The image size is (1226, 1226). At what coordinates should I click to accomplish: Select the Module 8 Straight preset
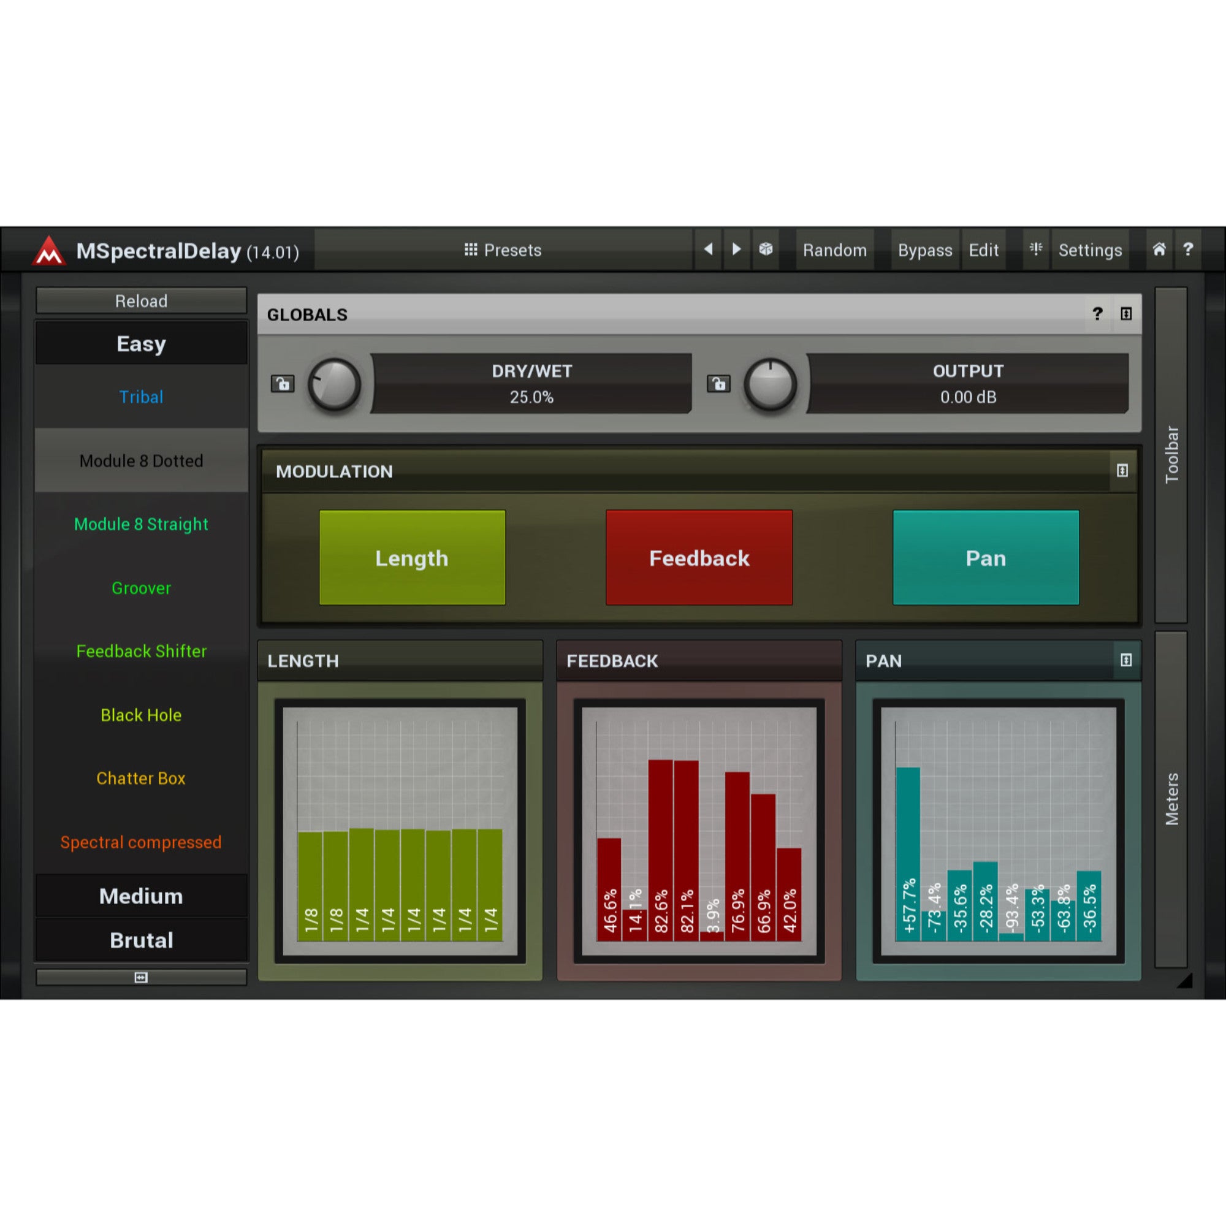[x=141, y=524]
